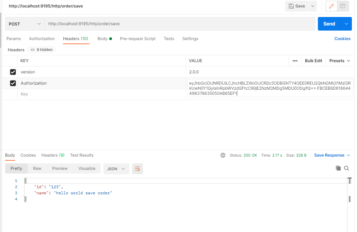The height and width of the screenshot is (232, 357).
Task: Click the globe network icon
Action: tap(223, 155)
